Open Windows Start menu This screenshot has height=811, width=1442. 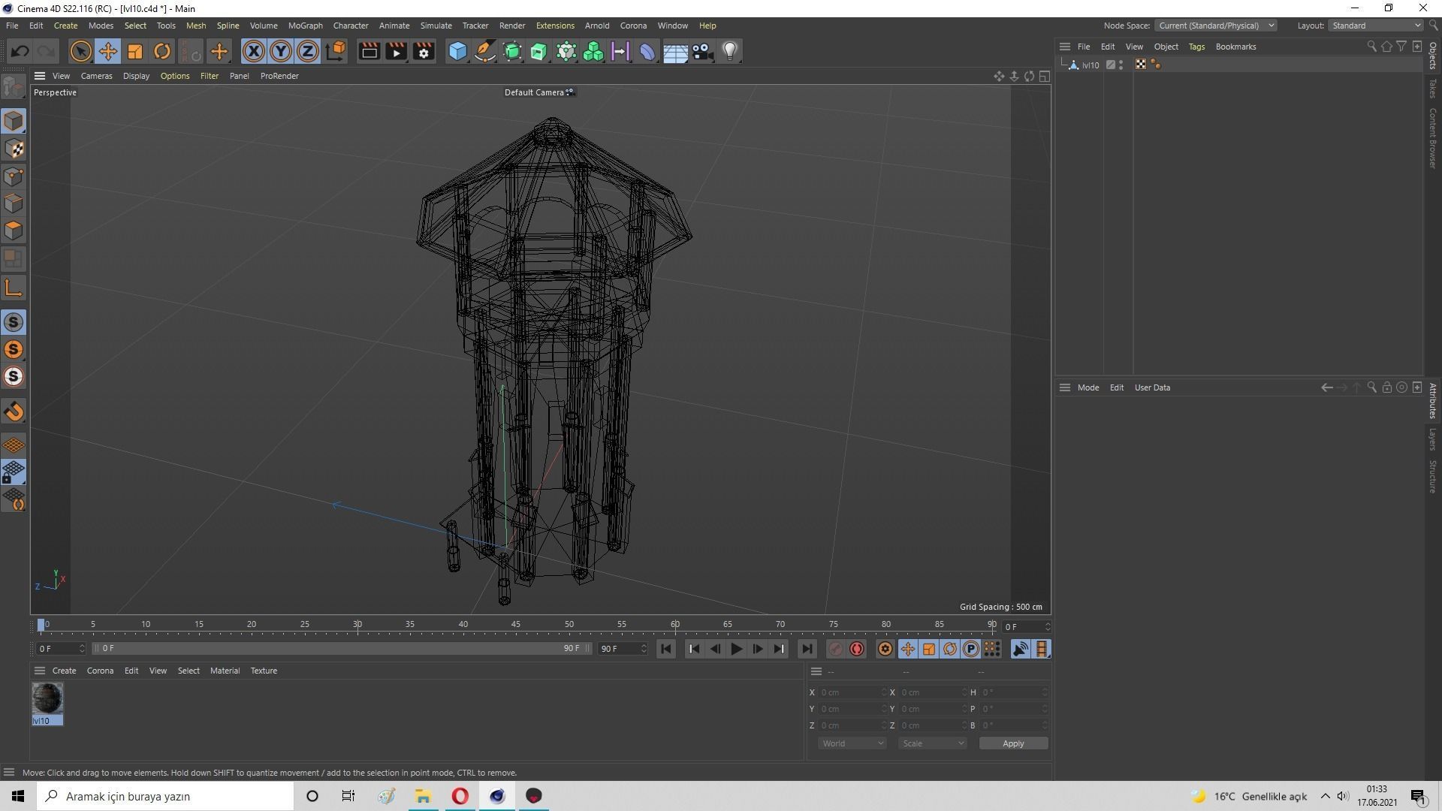click(18, 796)
